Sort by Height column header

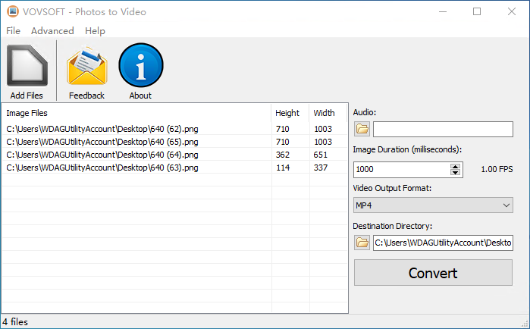point(290,113)
